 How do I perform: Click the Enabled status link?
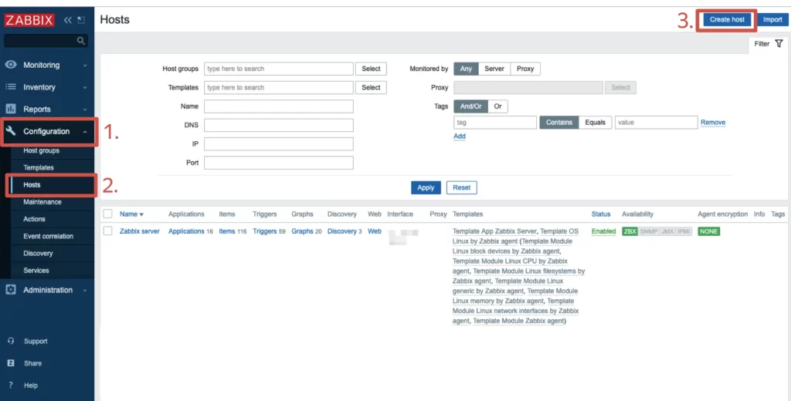pos(604,231)
